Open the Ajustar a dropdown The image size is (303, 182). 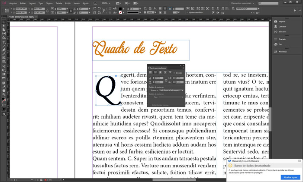[170, 90]
